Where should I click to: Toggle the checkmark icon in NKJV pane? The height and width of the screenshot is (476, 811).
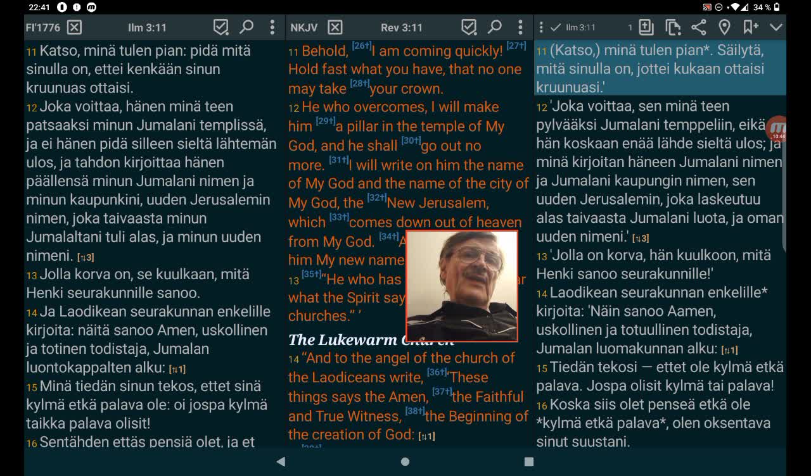(x=469, y=27)
